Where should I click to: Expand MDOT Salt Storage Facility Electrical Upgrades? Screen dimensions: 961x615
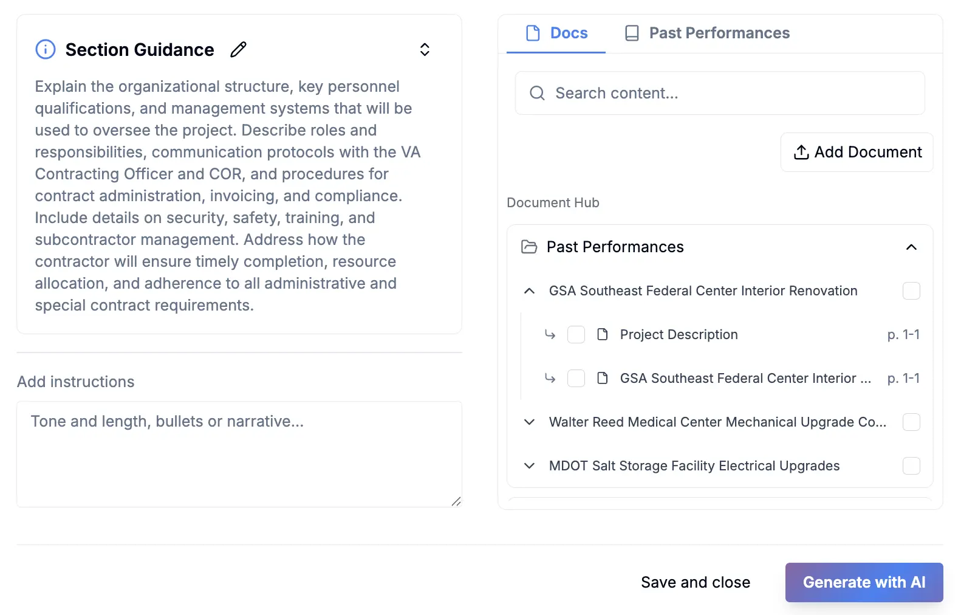point(529,466)
